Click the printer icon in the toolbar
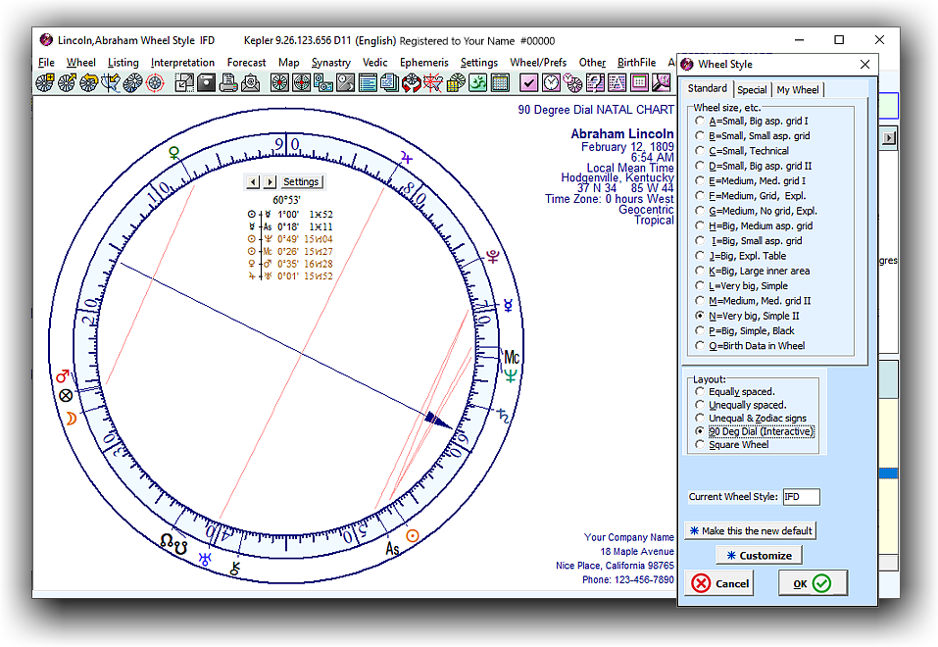This screenshot has width=938, height=647. click(x=227, y=82)
